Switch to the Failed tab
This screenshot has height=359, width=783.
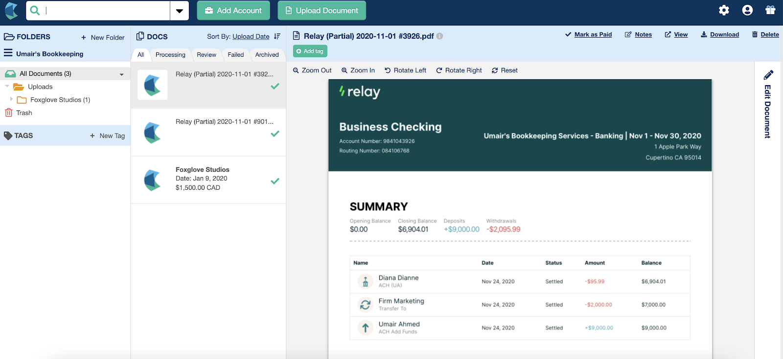[236, 55]
